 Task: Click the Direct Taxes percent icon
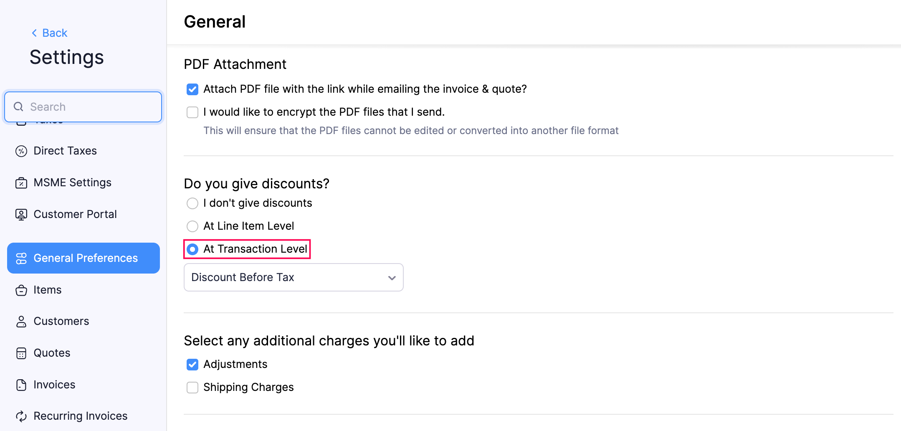pos(22,151)
